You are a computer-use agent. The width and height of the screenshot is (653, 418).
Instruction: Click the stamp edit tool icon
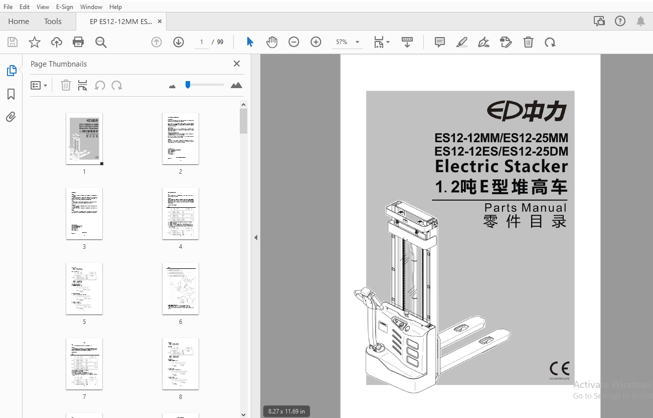point(506,42)
